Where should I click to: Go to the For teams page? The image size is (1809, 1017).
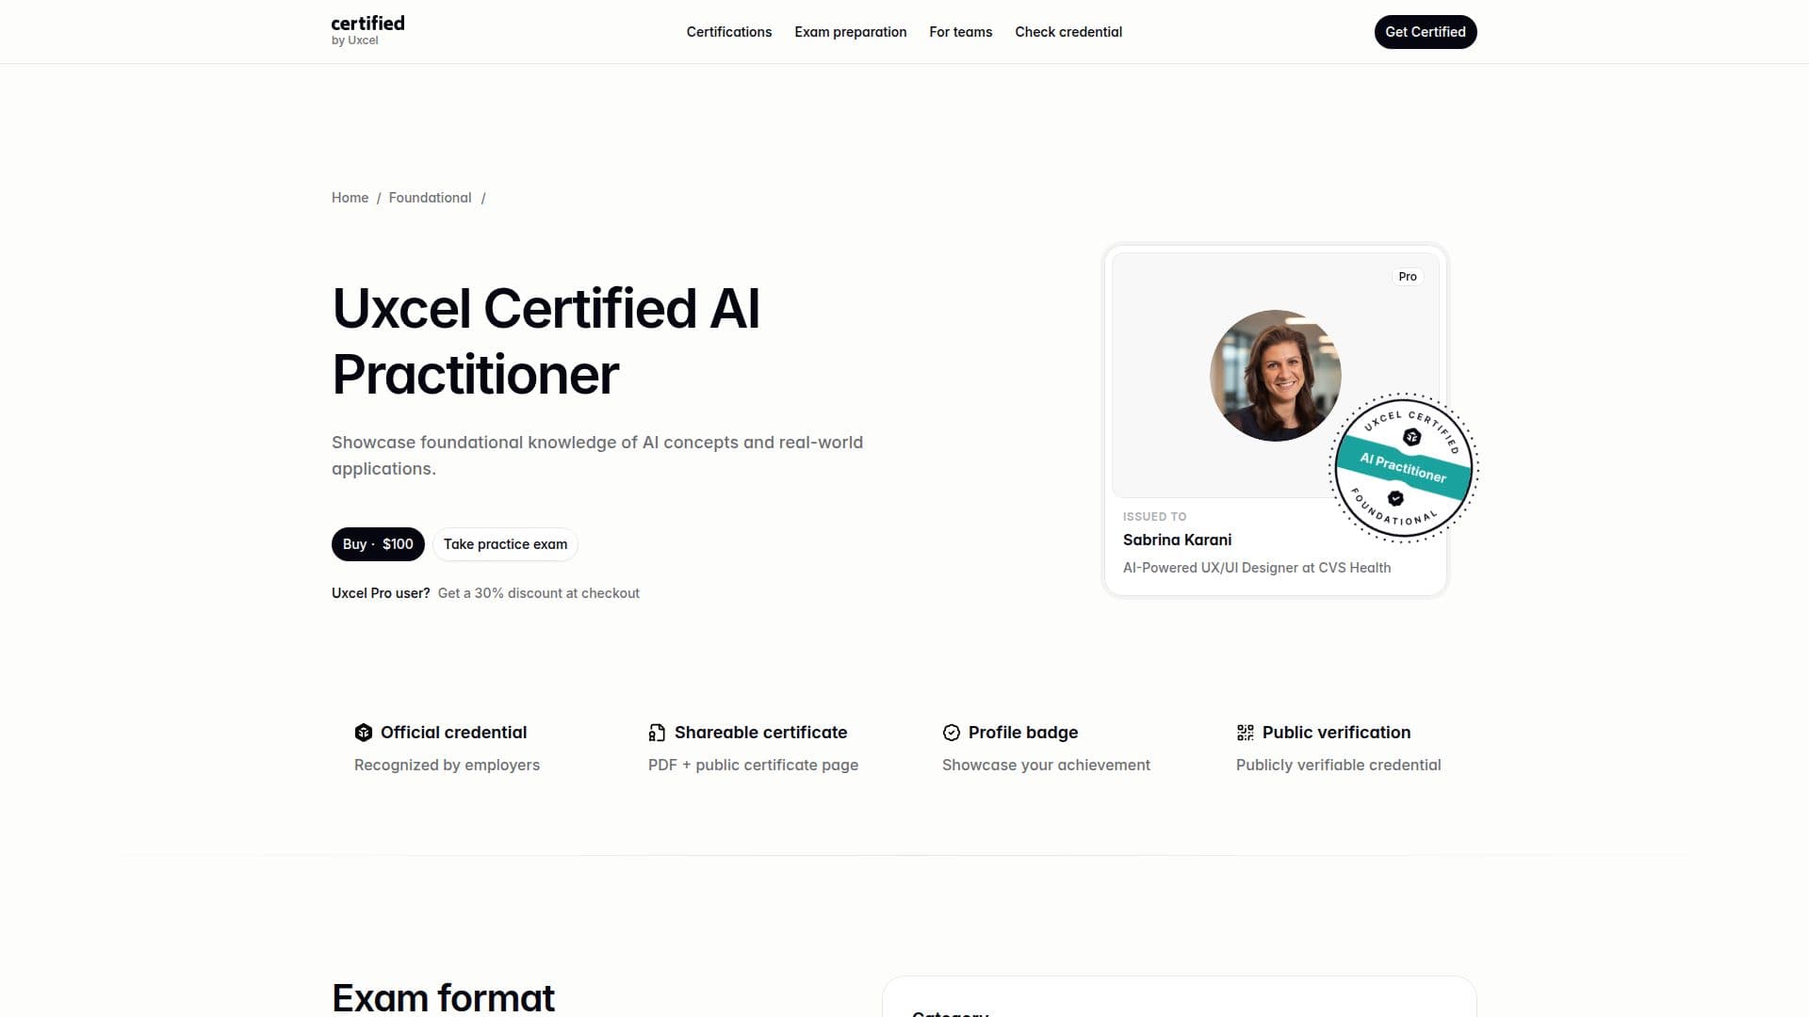pyautogui.click(x=961, y=32)
